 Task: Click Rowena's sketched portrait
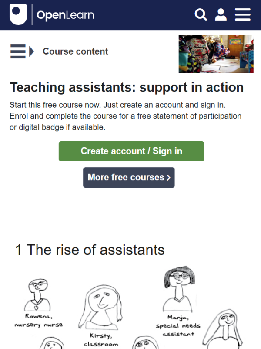37,294
